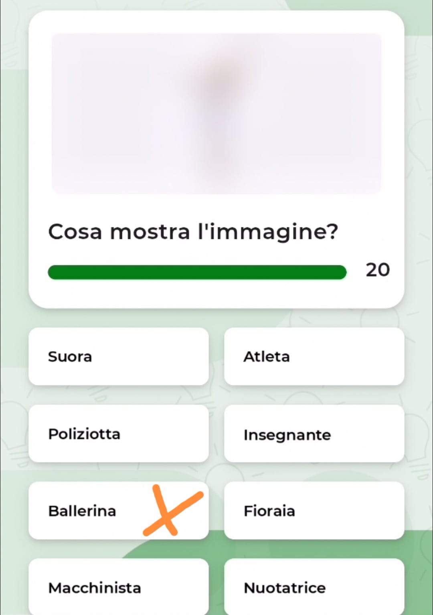Select Macchinista as the answer
Viewport: 433px width, 615px height.
click(x=118, y=587)
